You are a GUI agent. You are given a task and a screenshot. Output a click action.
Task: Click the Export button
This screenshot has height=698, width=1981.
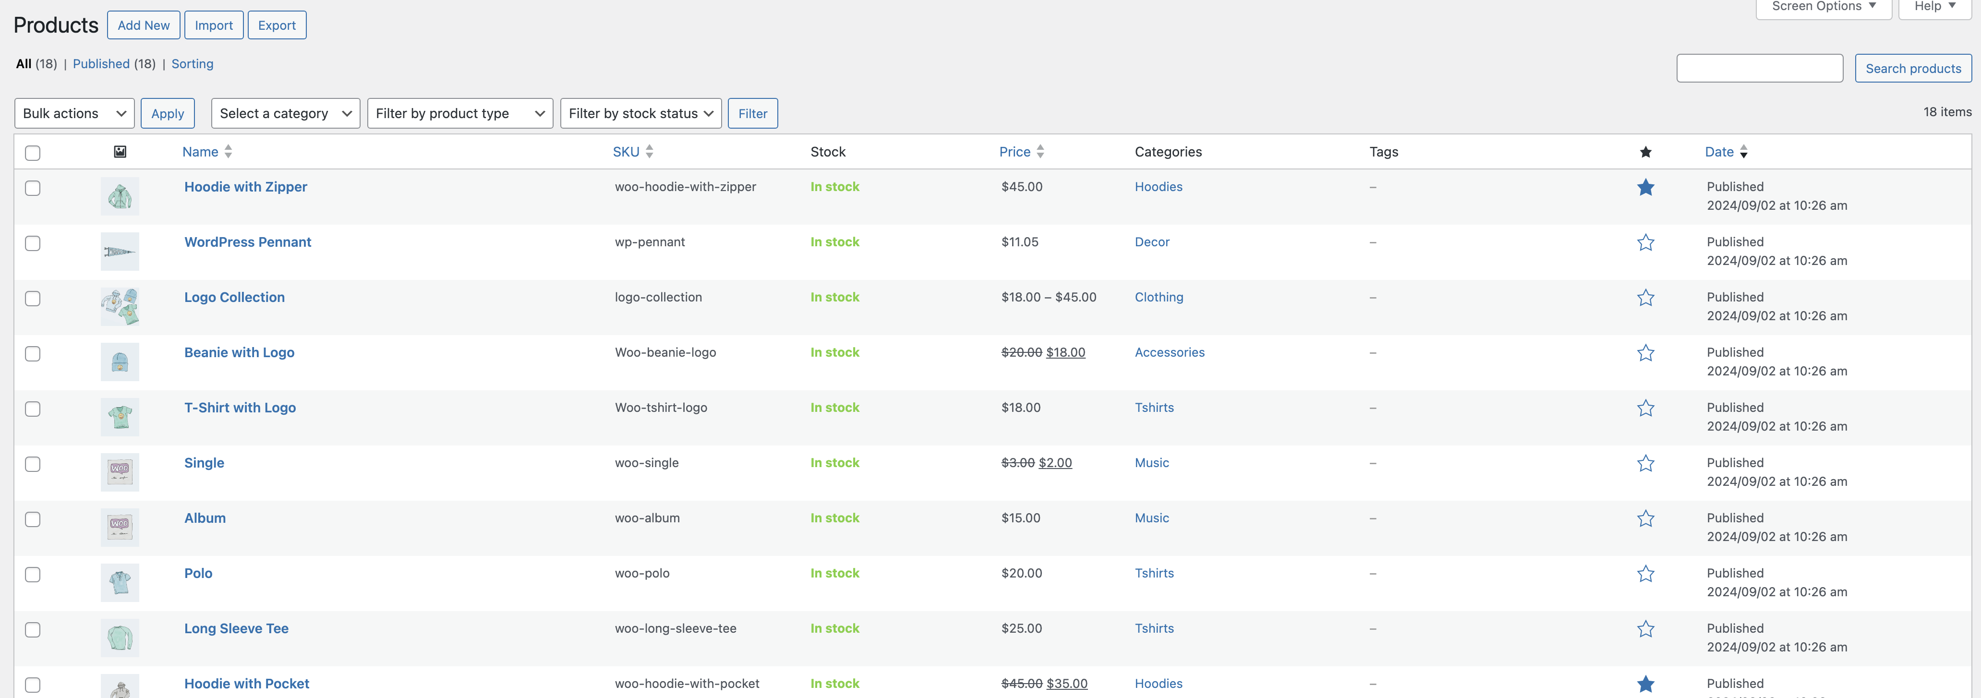click(x=277, y=25)
